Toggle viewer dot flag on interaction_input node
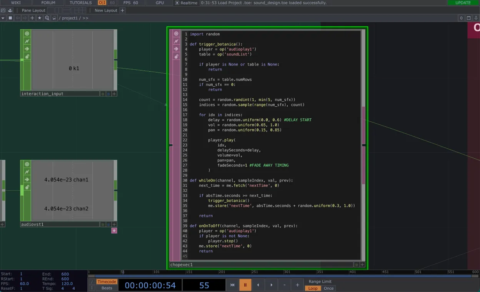 (103, 94)
